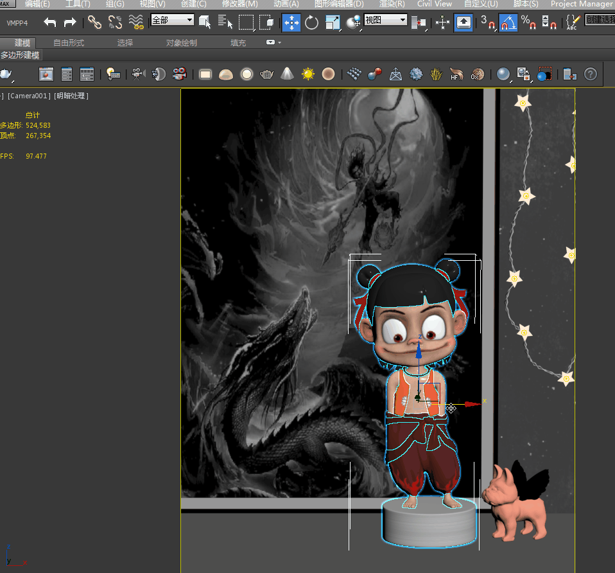Toggle the Angle Snap button

[x=508, y=23]
